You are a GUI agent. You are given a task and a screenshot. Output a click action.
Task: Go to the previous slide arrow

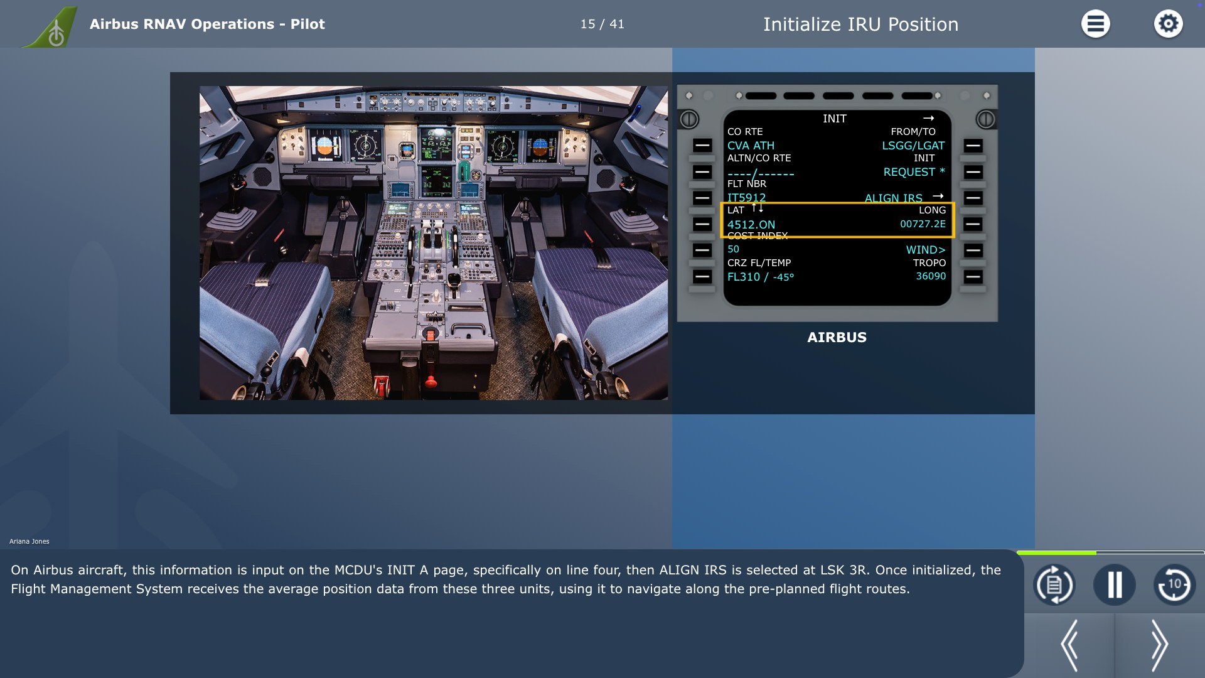pyautogui.click(x=1069, y=645)
